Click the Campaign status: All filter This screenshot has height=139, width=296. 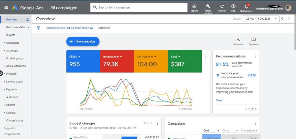point(58,28)
